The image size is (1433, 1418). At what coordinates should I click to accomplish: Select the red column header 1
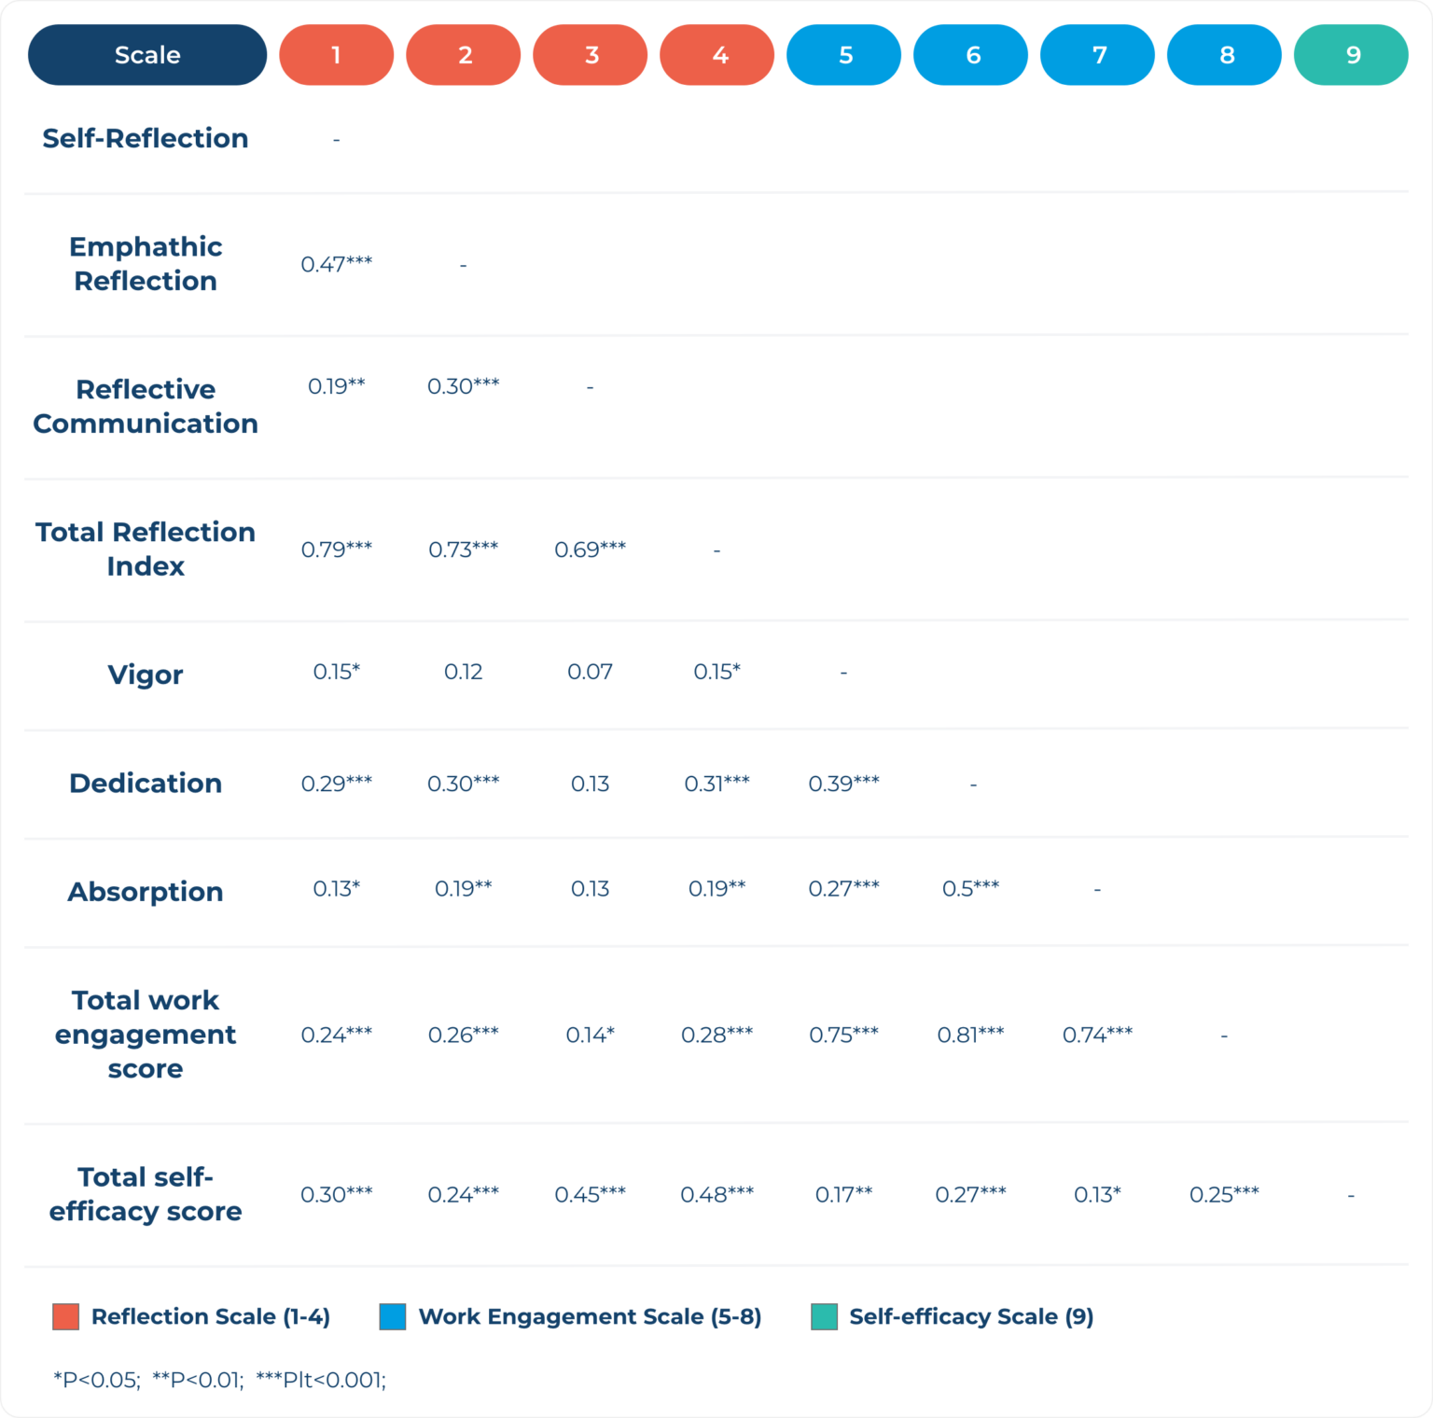(336, 55)
